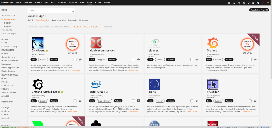This screenshot has width=272, height=128.
Task: Open Home Automation category
Action: (x=10, y=61)
